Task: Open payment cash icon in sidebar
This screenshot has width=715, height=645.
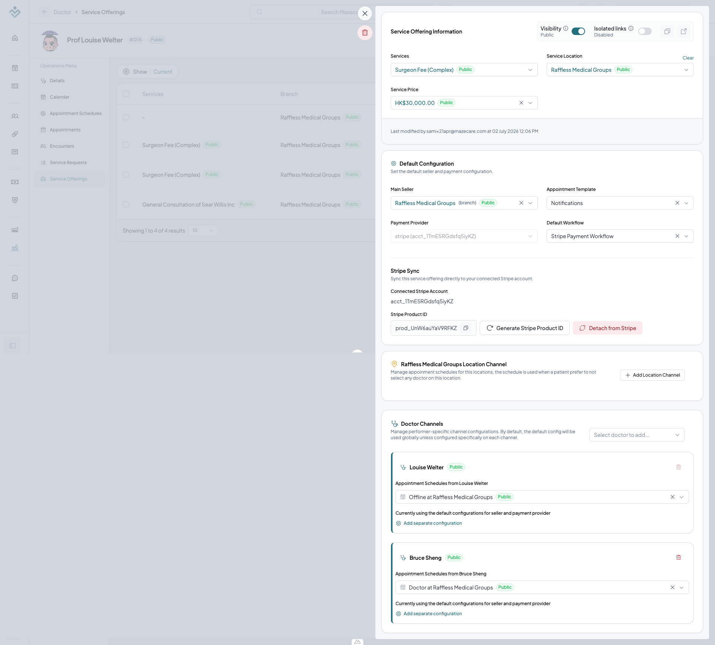Action: coord(15,182)
